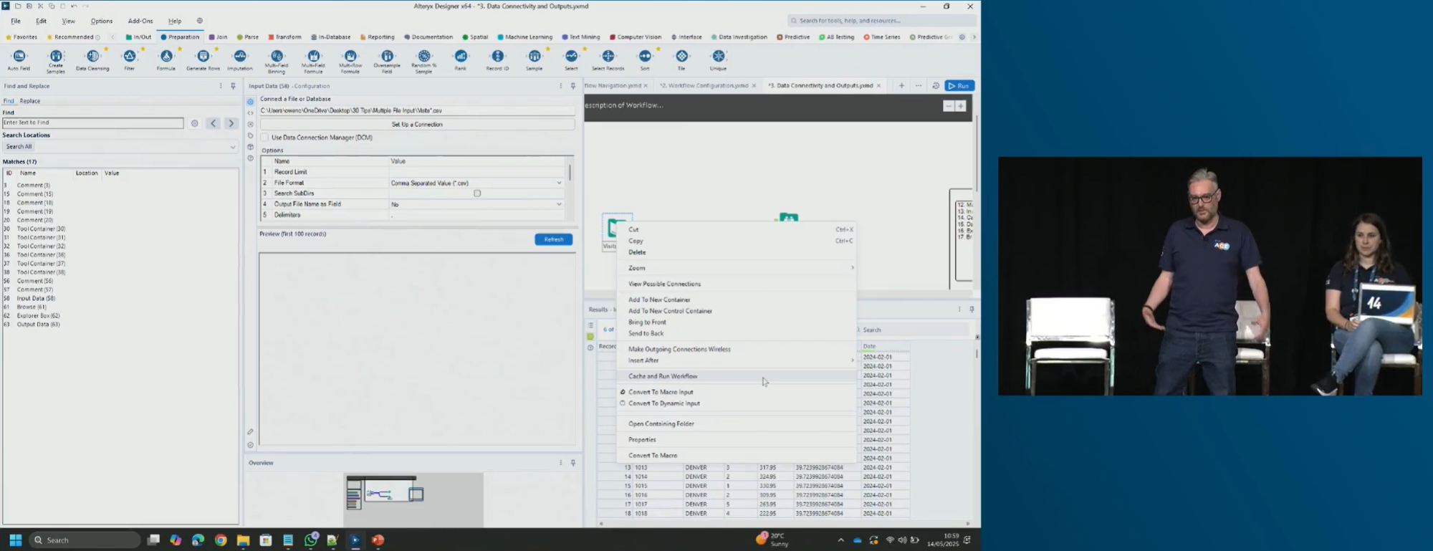This screenshot has width=1433, height=551.
Task: Select Cache and Run Workflow menu item
Action: point(737,376)
